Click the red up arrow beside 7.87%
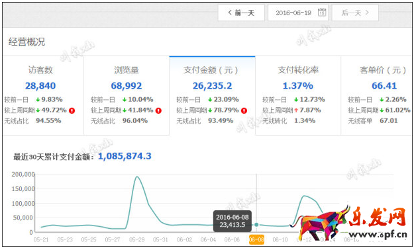Screen dimensions: 414x248 click(296, 110)
